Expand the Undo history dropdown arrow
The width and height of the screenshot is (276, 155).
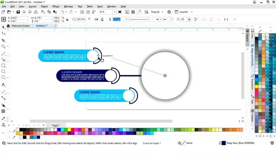66,12
